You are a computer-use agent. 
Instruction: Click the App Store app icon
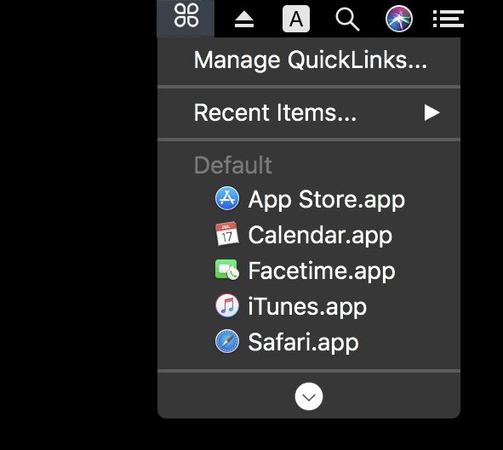227,198
